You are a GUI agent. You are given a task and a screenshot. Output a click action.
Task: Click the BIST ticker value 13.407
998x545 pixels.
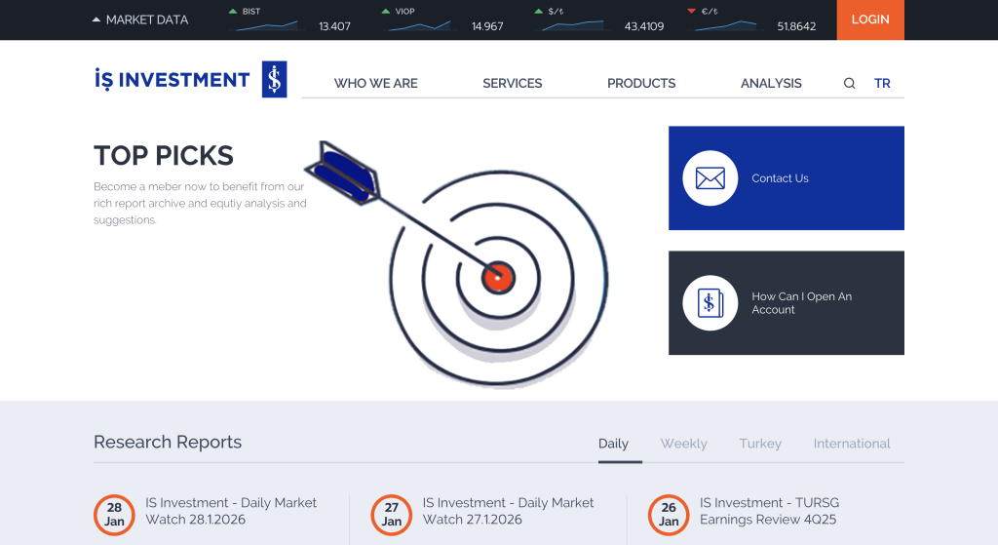click(335, 26)
